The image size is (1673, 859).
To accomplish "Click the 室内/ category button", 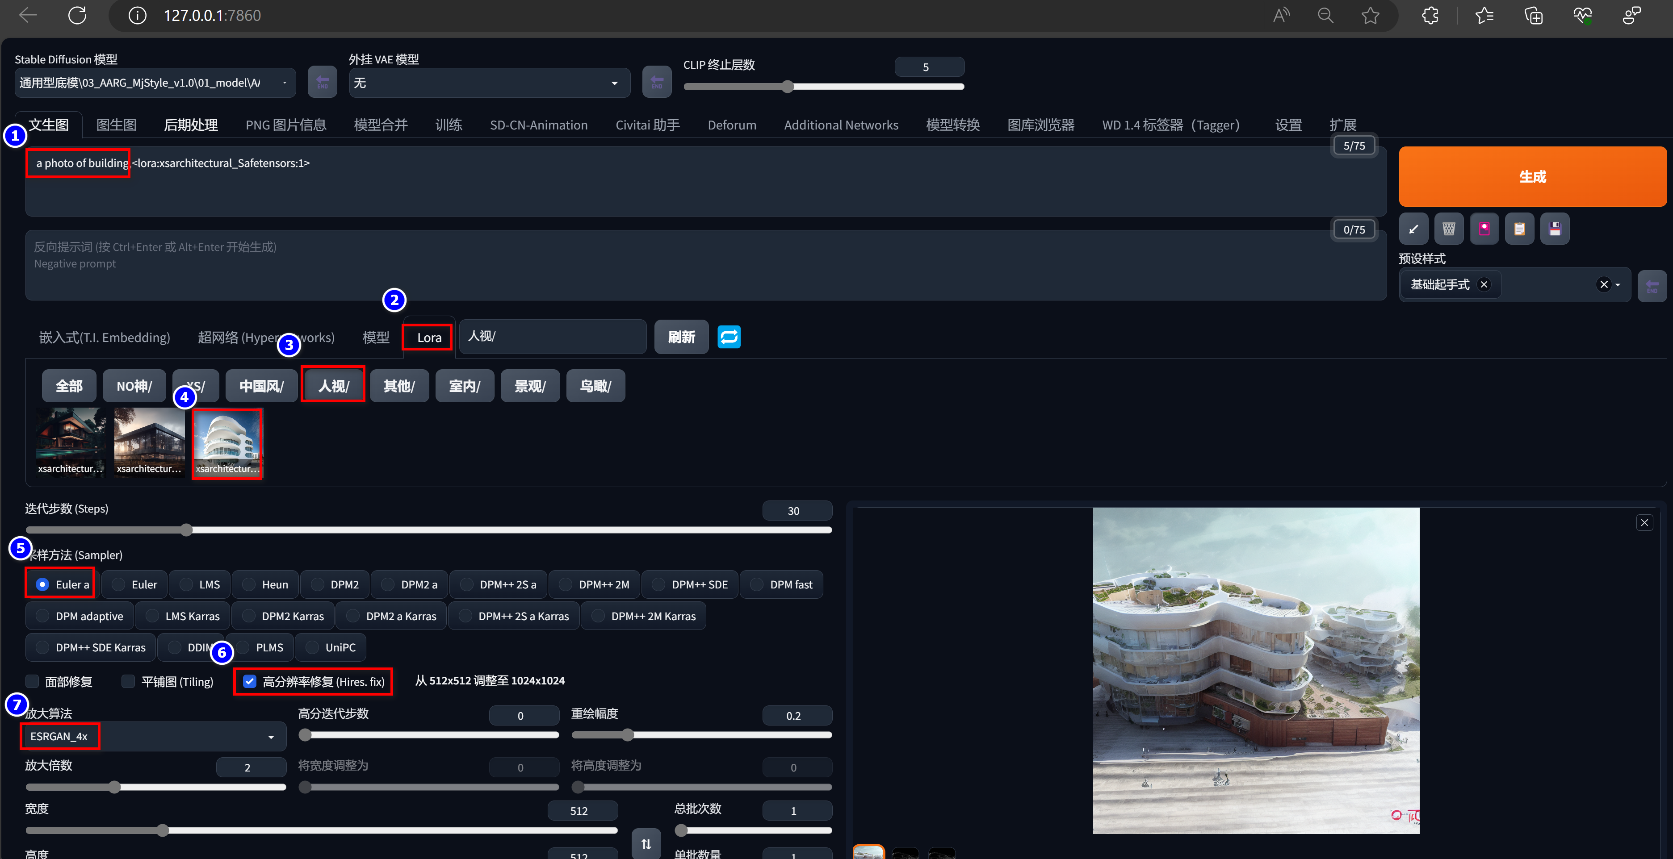I will click(x=464, y=386).
